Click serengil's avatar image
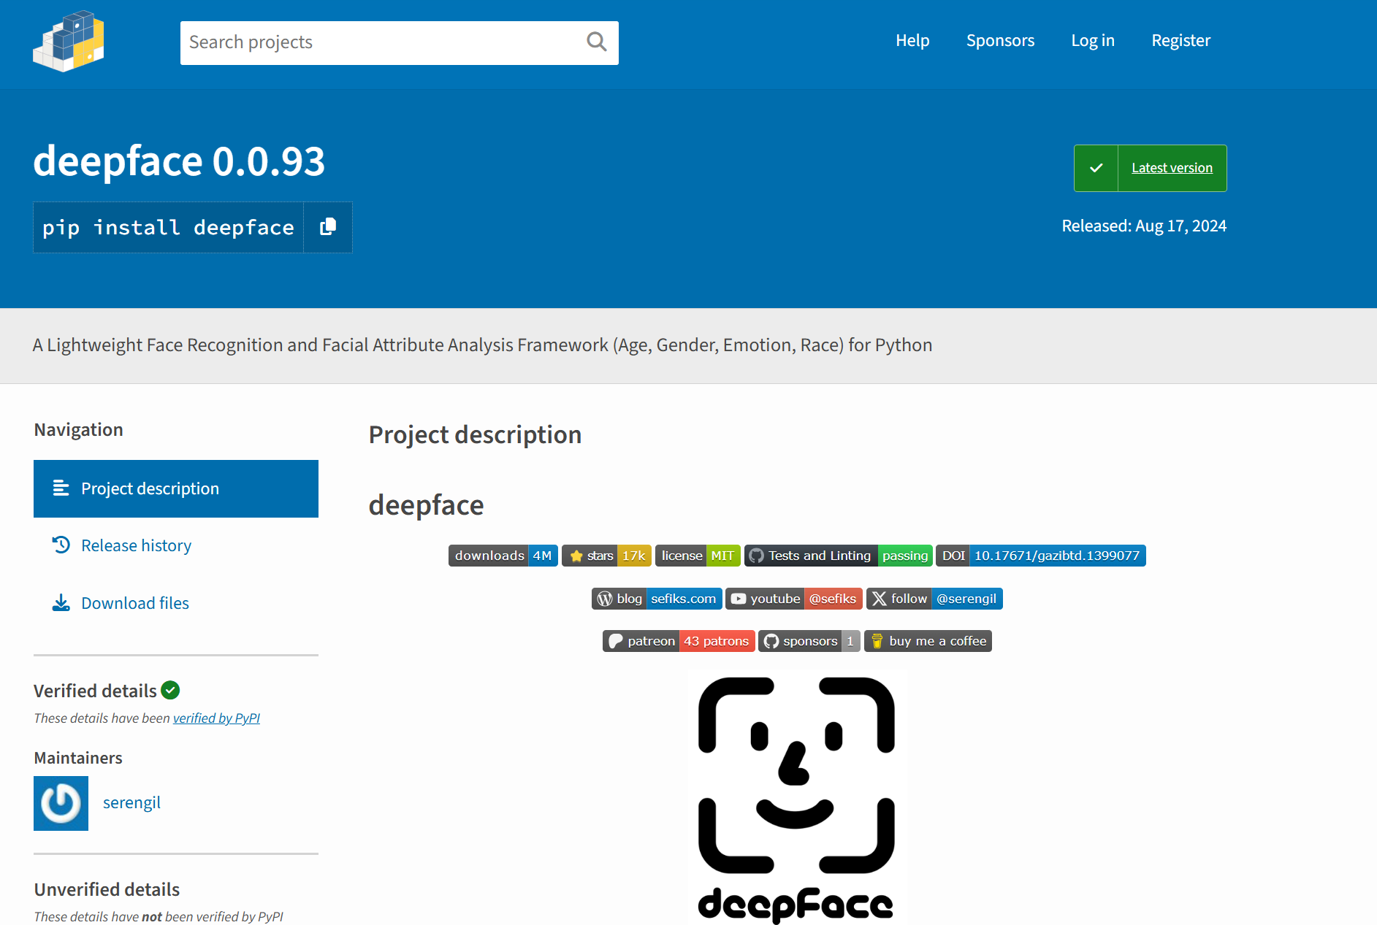This screenshot has height=925, width=1377. coord(61,803)
